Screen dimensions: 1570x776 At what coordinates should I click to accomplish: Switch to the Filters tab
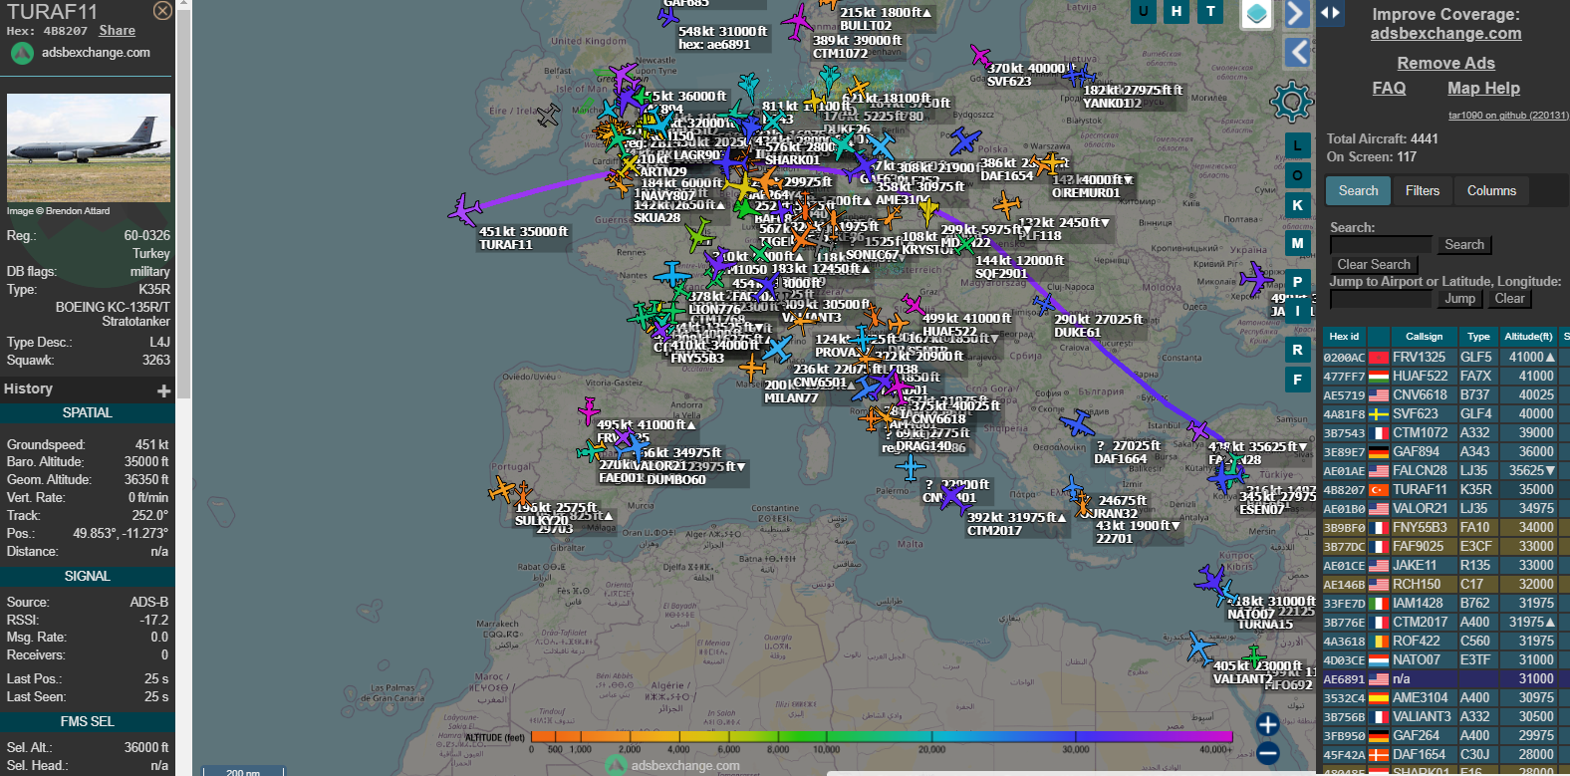click(1423, 191)
